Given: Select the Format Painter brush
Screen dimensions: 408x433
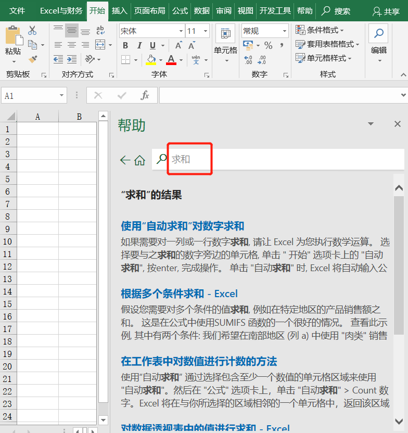Looking at the screenshot, I should click(32, 59).
